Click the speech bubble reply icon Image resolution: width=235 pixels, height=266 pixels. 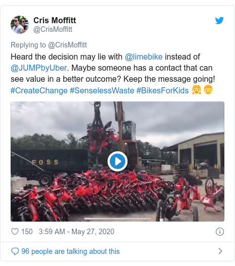pos(15,251)
